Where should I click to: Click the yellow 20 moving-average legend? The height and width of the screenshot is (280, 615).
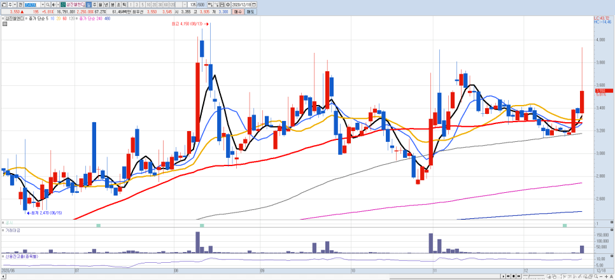tap(59, 18)
